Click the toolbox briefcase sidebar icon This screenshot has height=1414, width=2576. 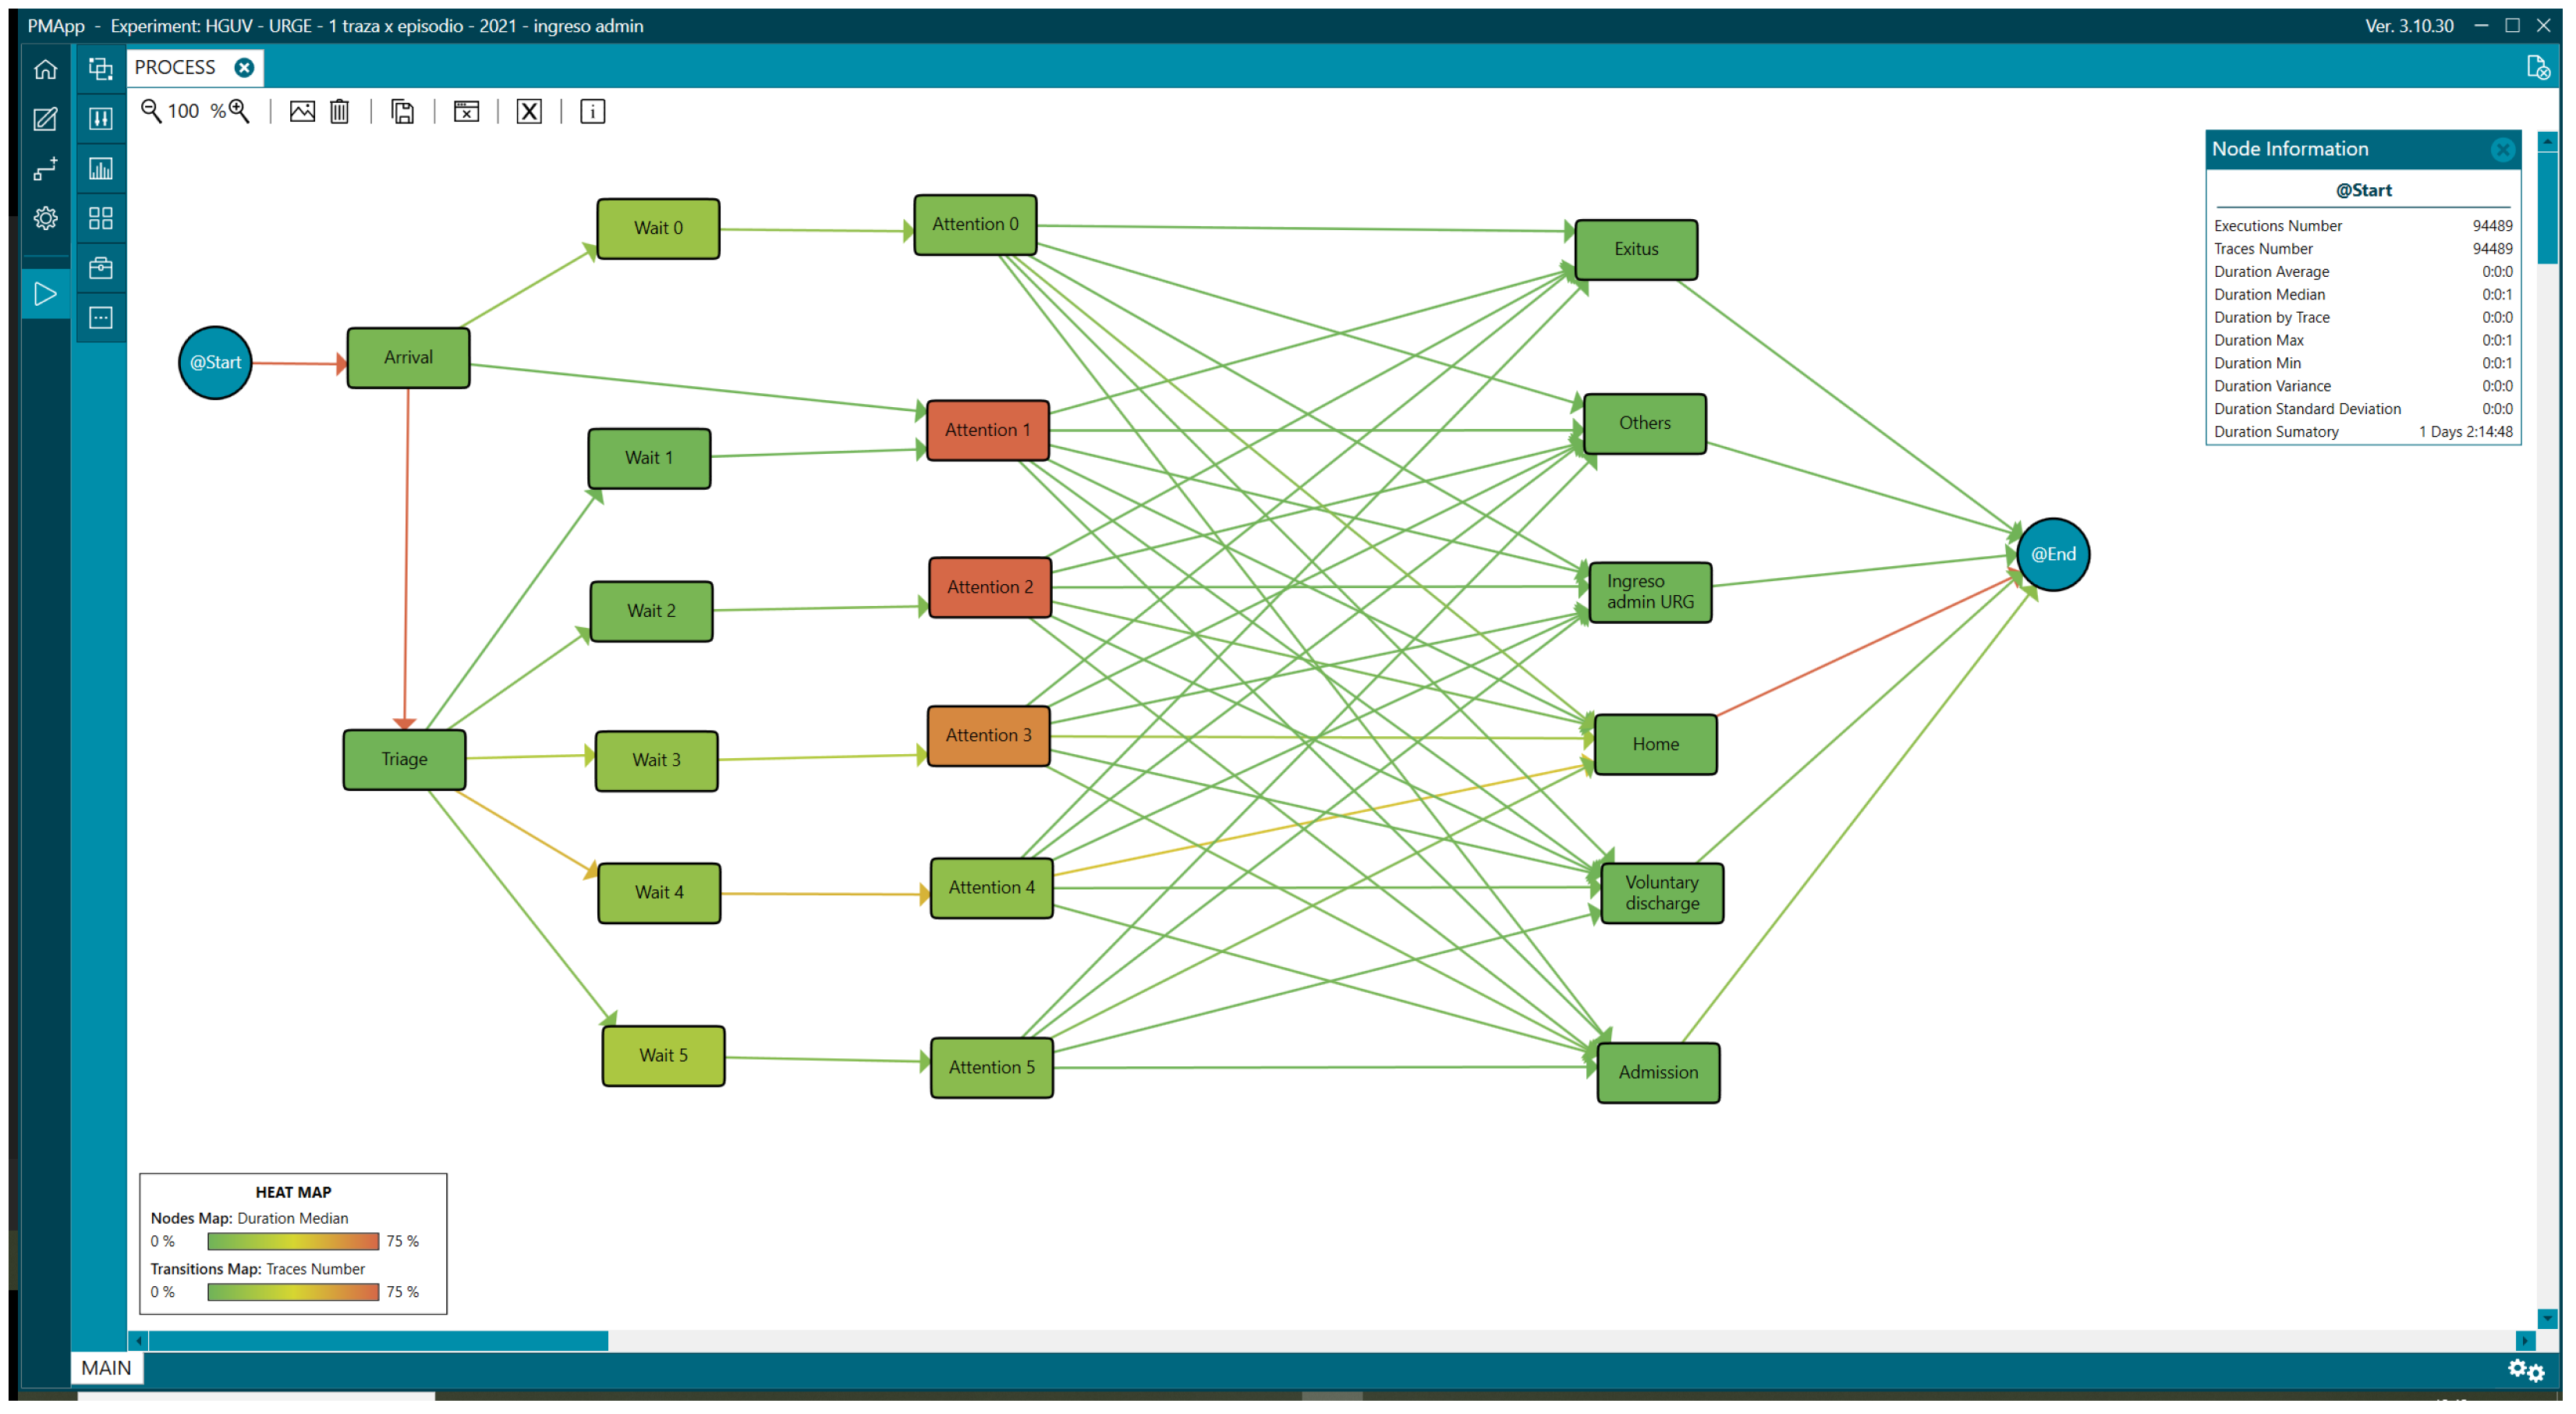[101, 268]
